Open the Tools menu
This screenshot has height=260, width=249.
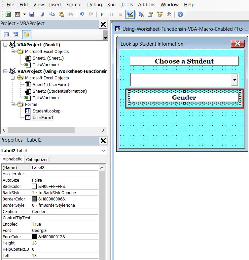tap(127, 5)
